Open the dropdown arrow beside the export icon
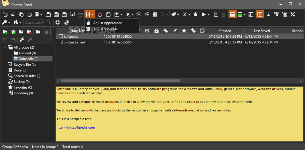The image size is (305, 150). (122, 14)
